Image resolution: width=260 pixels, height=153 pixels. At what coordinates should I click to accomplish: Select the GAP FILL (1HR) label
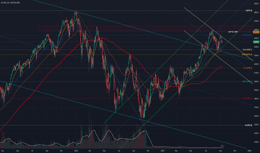pyautogui.click(x=233, y=32)
